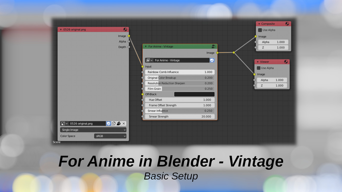Click the node group icon in the green header
The height and width of the screenshot is (192, 342).
pyautogui.click(x=214, y=46)
